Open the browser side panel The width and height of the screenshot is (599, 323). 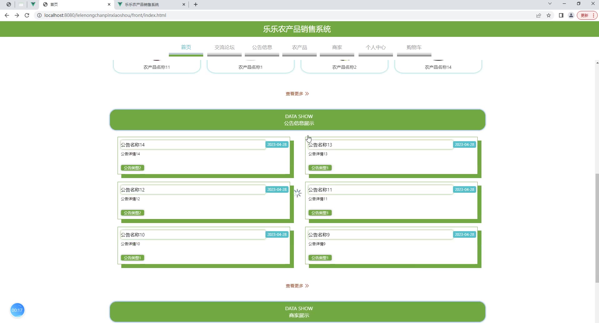(561, 15)
